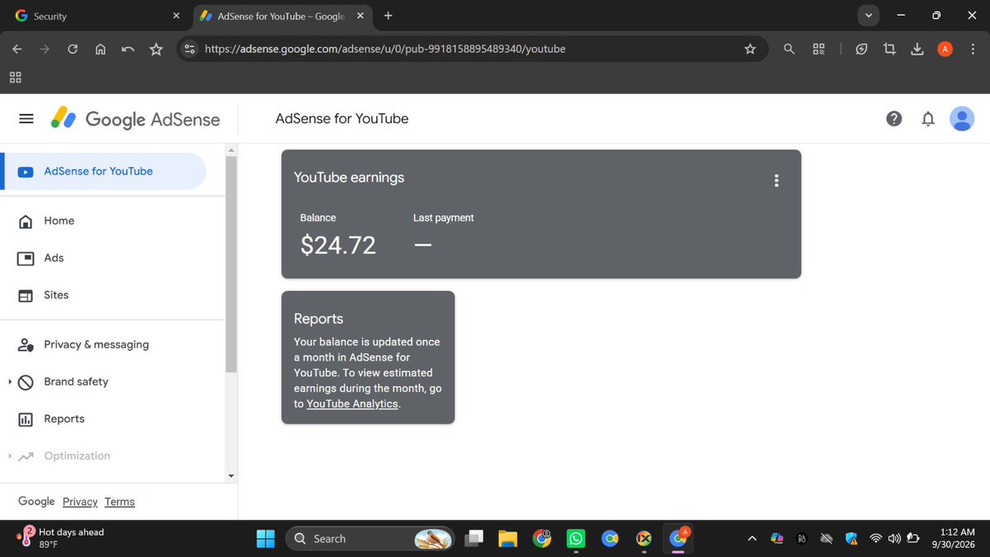Open File Explorer from the taskbar
990x557 pixels.
coord(507,539)
